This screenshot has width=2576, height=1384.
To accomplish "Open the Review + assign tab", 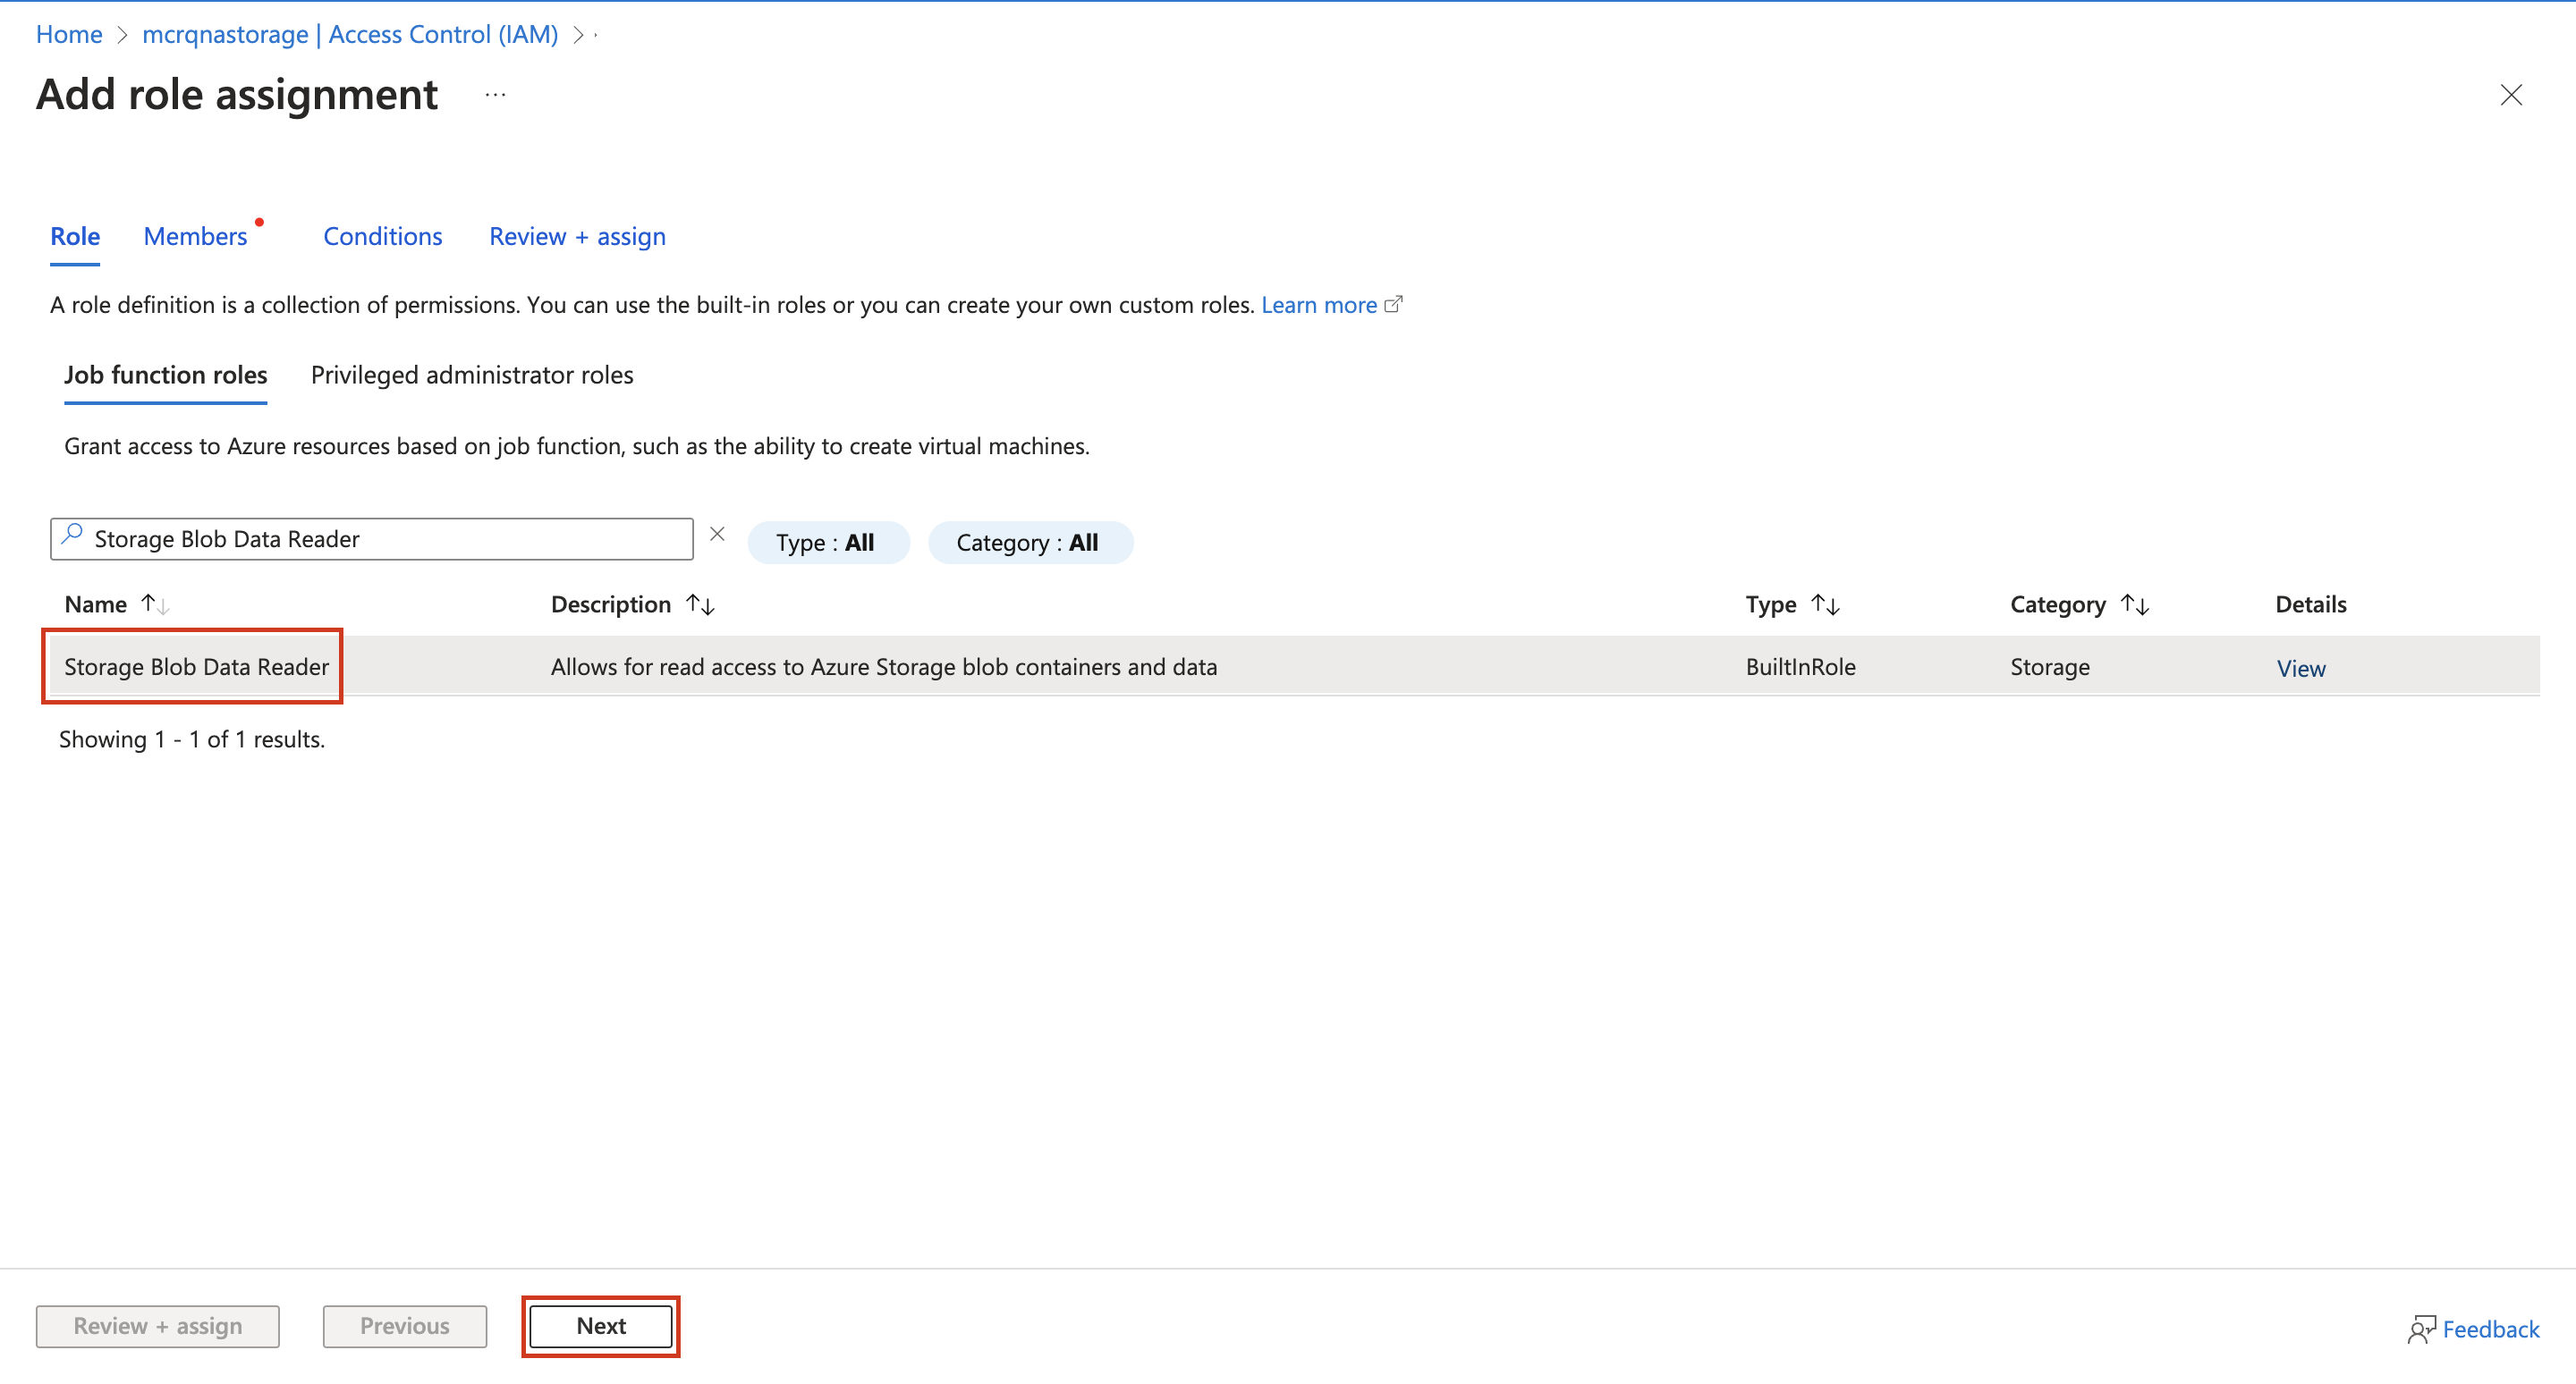I will (577, 236).
